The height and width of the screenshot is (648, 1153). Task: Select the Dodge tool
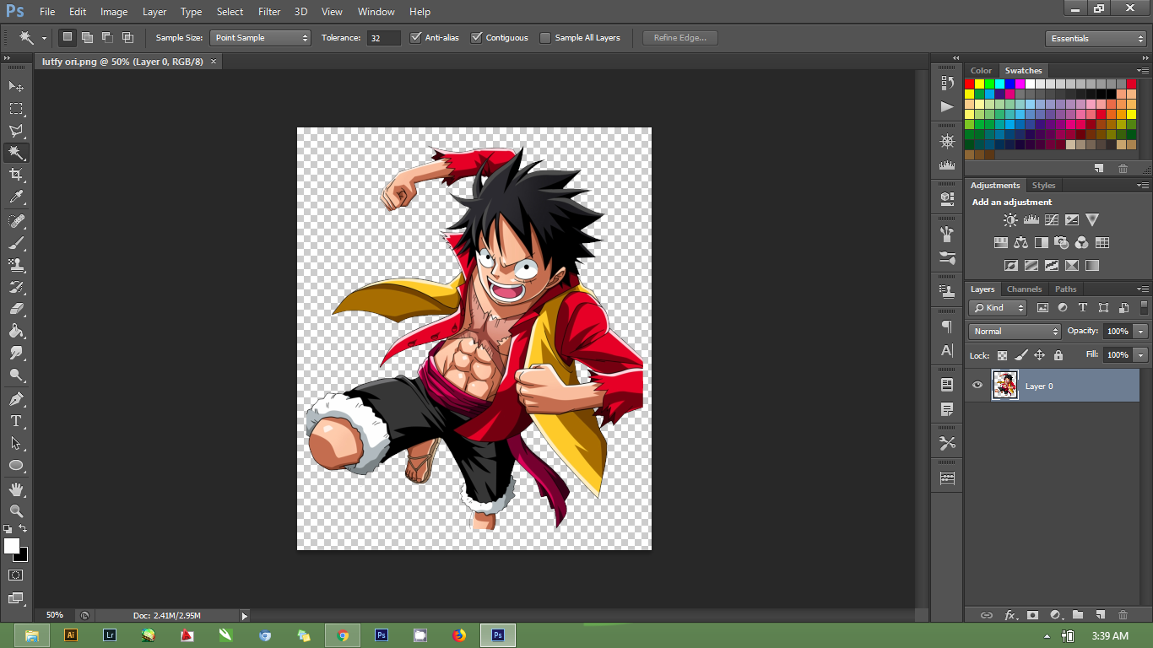point(16,375)
